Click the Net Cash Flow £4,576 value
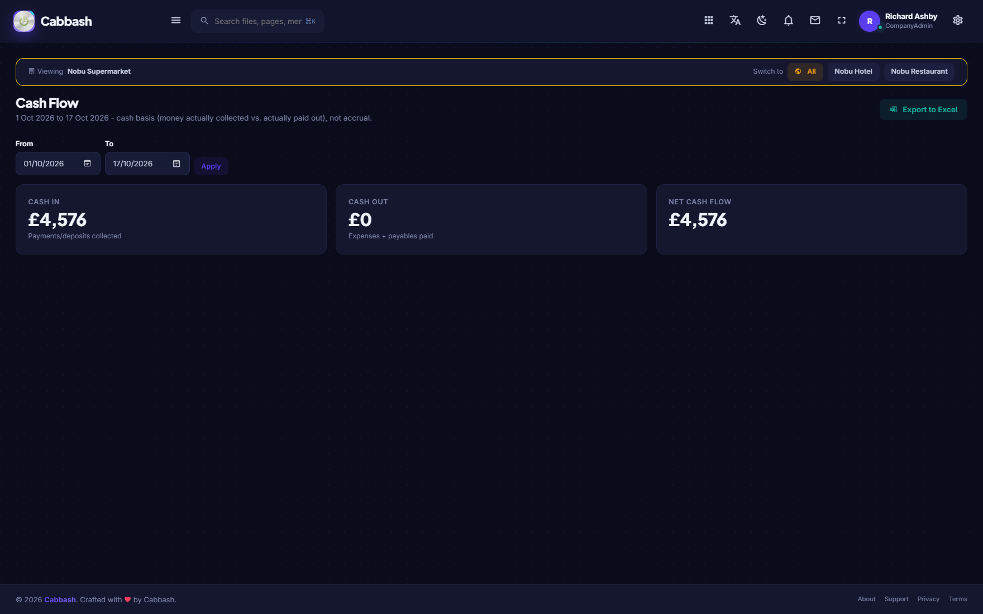Screen dimensions: 983x614 click(x=698, y=220)
